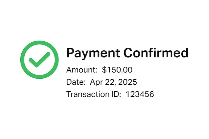
Task: Click the Amount label
Action: click(x=82, y=70)
